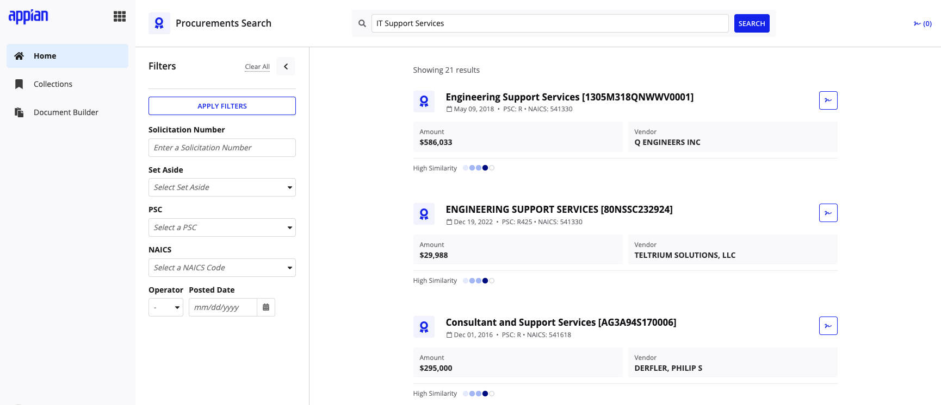The image size is (941, 405).
Task: Click the IT Support Services search box
Action: pyautogui.click(x=550, y=23)
